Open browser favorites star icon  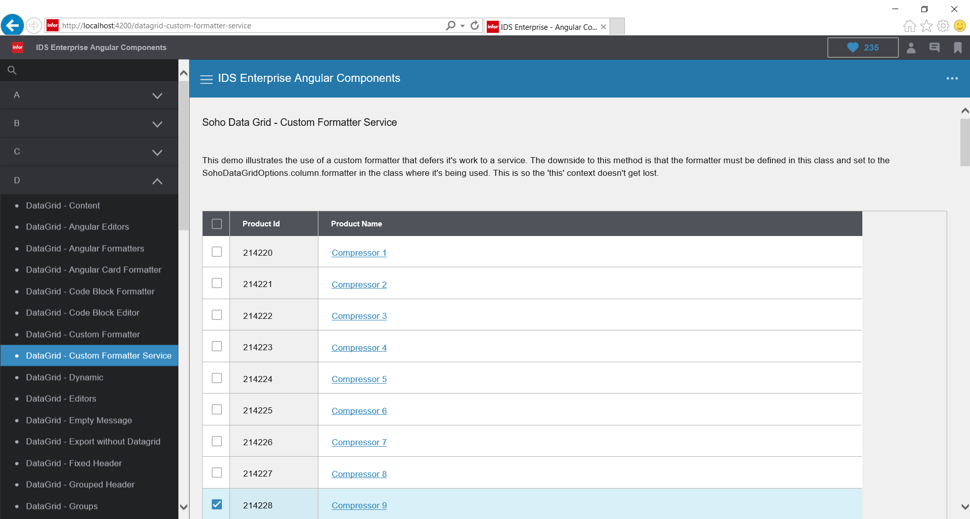(x=927, y=26)
